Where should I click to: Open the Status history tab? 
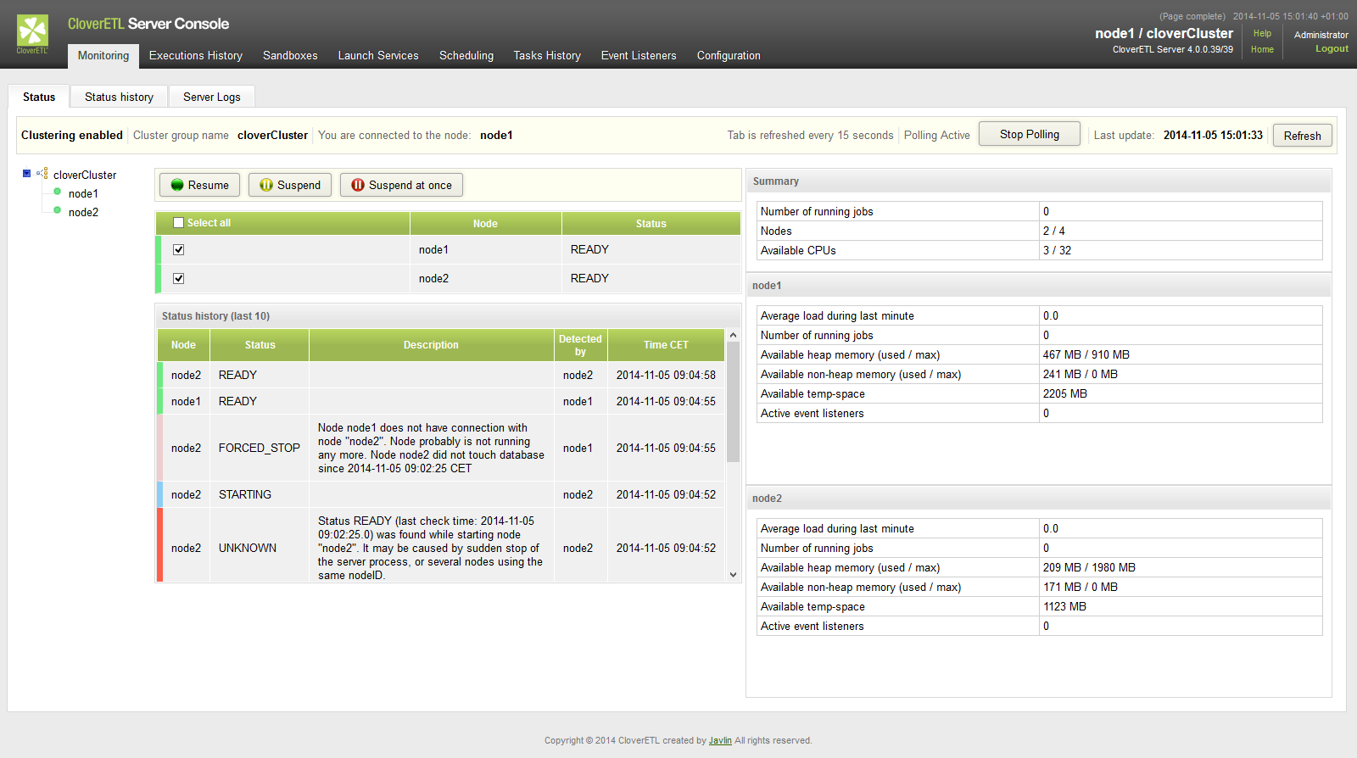coord(119,97)
